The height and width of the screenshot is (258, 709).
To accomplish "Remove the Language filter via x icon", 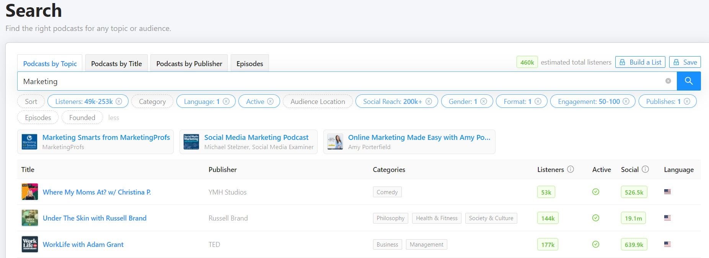I will tap(226, 101).
